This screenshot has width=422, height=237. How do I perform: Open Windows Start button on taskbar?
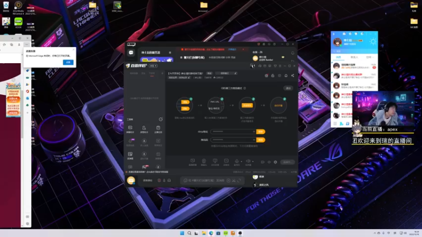pyautogui.click(x=182, y=233)
